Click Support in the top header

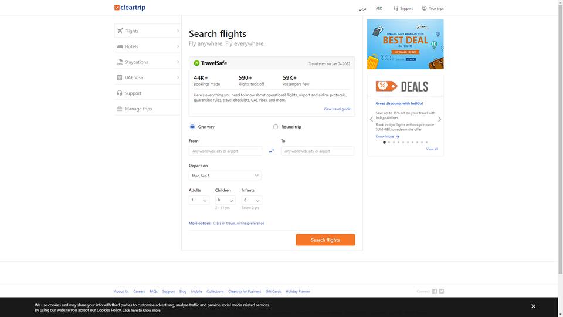[x=403, y=8]
